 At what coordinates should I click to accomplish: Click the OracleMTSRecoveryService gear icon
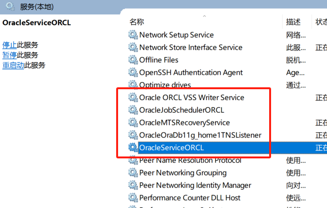133,123
